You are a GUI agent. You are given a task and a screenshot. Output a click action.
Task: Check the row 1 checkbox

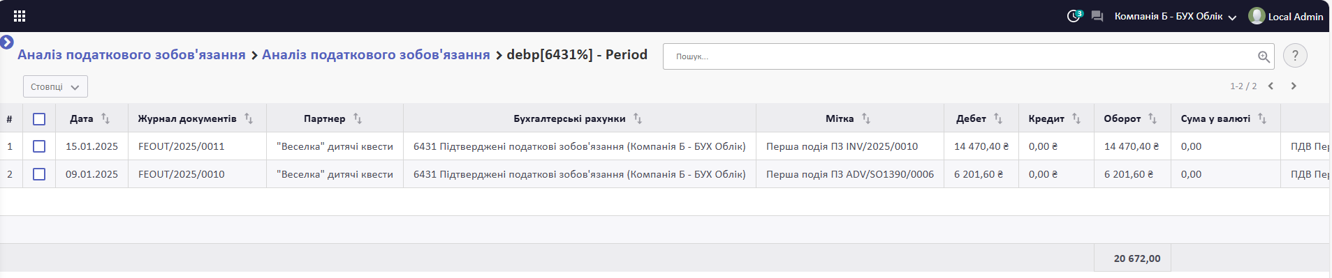(39, 146)
